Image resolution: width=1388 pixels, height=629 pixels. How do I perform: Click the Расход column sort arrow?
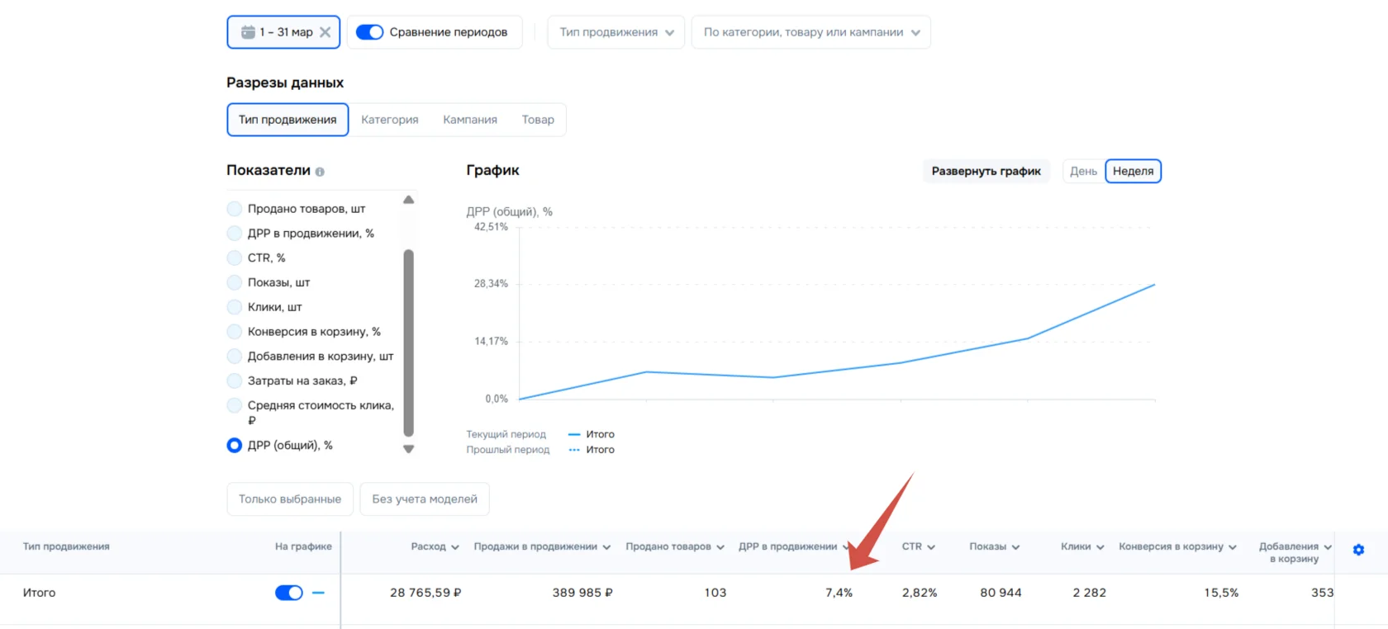pos(454,547)
